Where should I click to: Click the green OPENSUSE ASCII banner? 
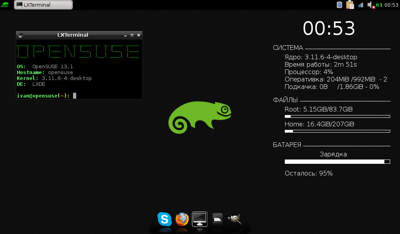coord(78,52)
